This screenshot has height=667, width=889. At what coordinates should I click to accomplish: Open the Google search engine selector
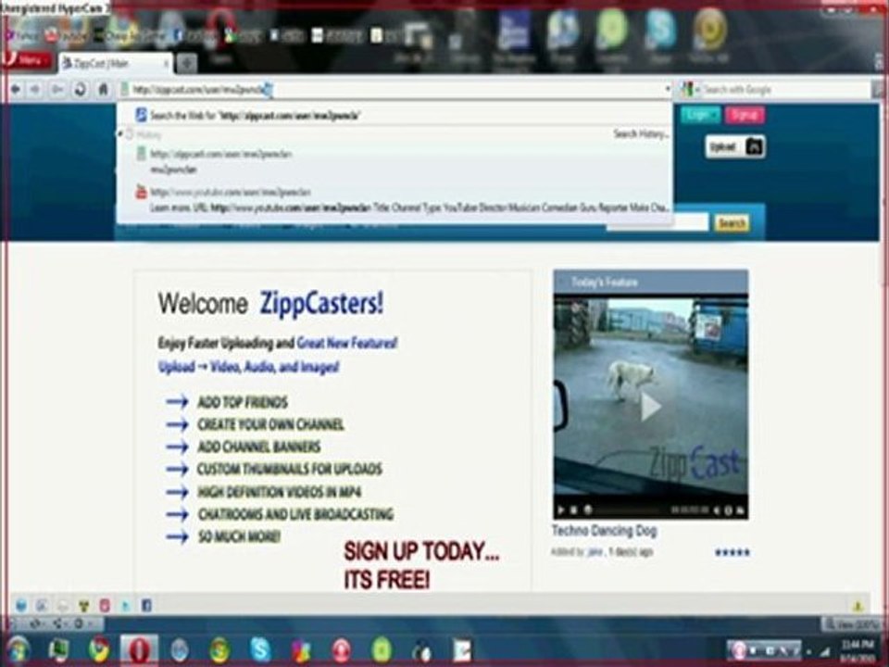coord(689,90)
